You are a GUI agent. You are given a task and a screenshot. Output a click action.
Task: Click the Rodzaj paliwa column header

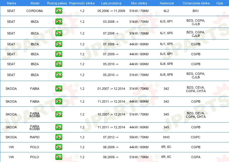click(x=57, y=3)
